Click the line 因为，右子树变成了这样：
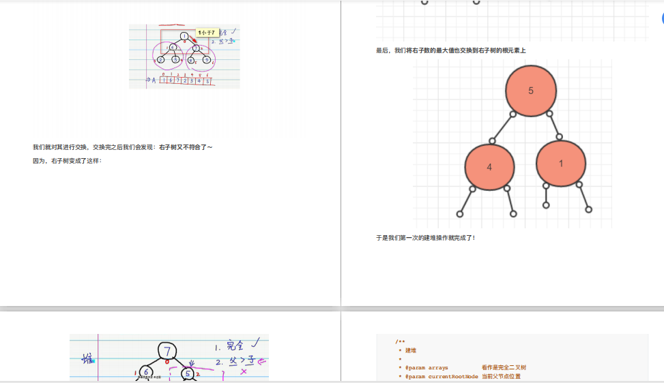This screenshot has width=664, height=383. (x=68, y=161)
